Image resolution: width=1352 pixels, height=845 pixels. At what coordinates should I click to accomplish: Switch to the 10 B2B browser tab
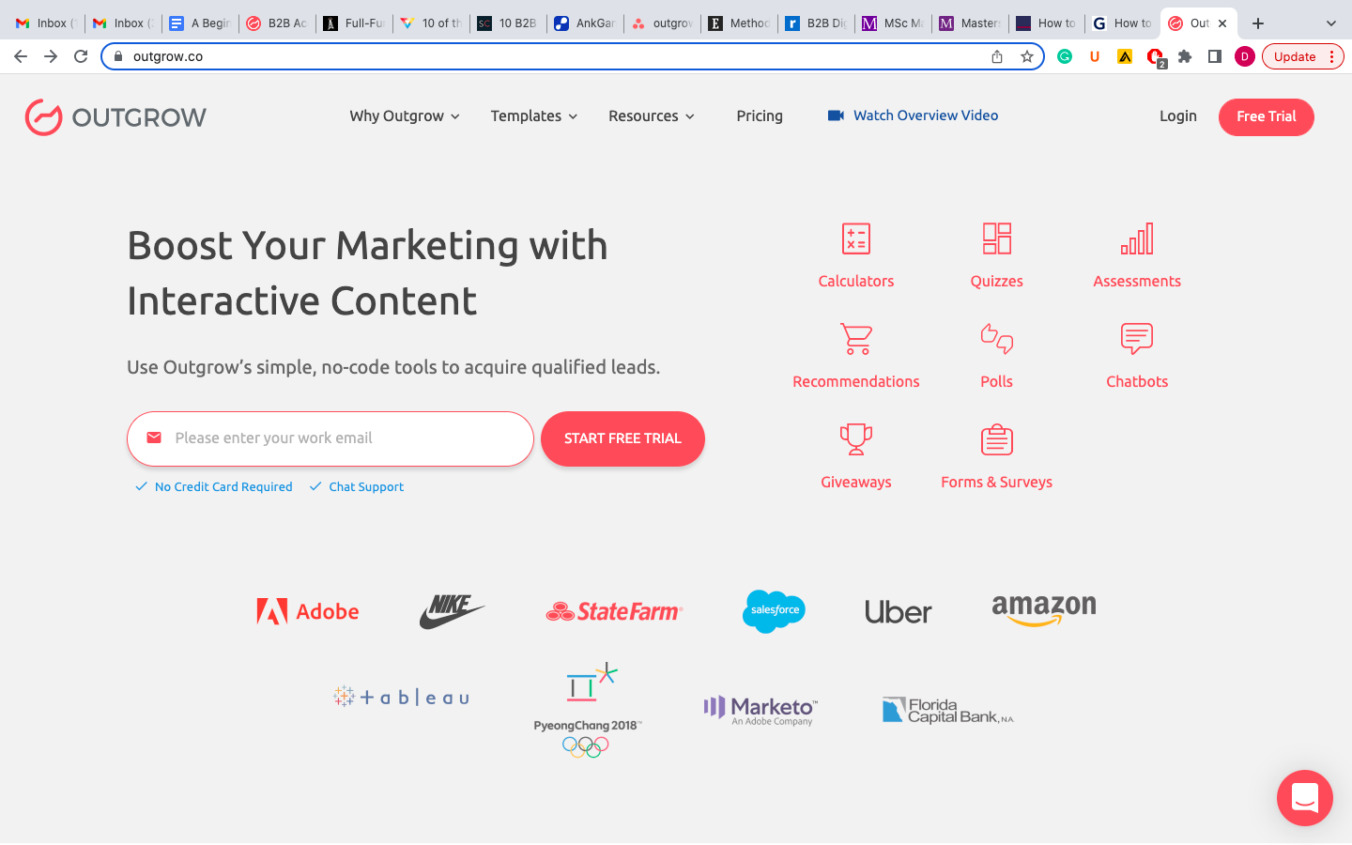[509, 23]
